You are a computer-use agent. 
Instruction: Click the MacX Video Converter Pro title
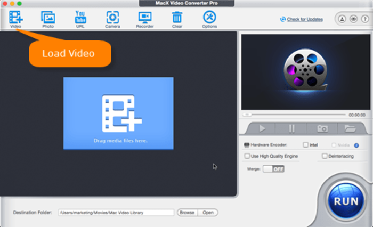[x=186, y=3]
